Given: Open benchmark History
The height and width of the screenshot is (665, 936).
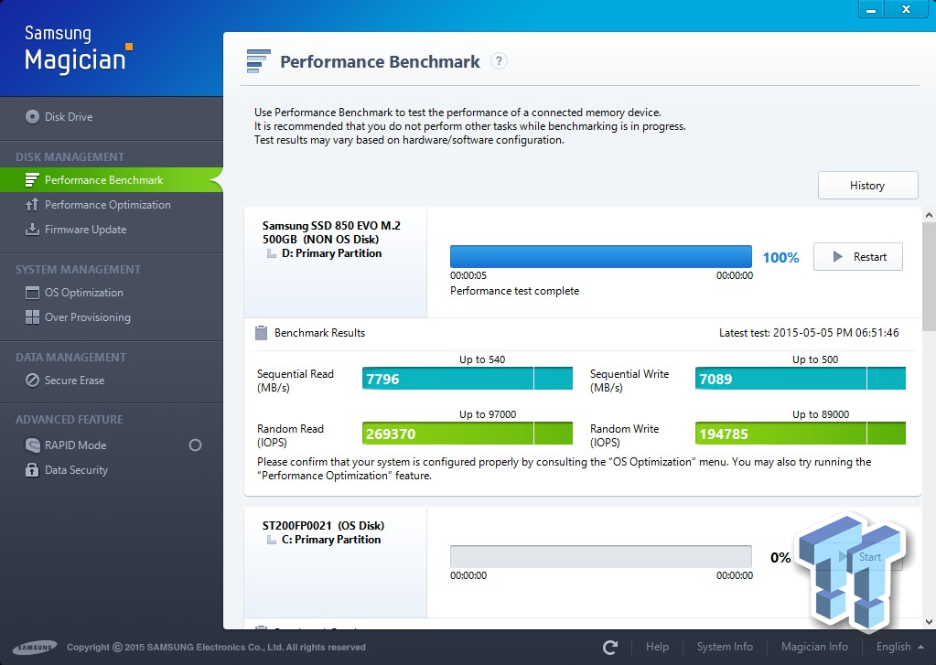Looking at the screenshot, I should tap(867, 185).
